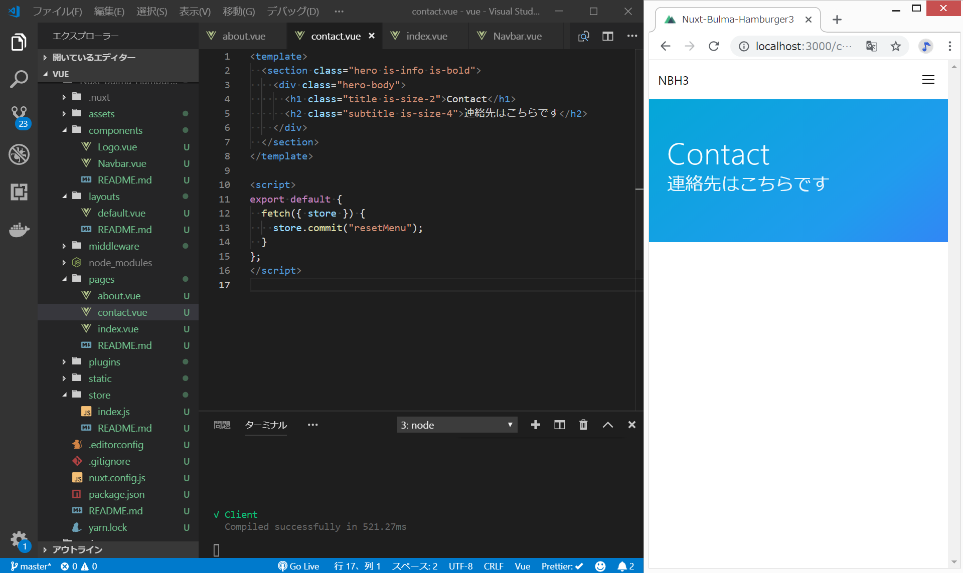Collapse the store folder
The height and width of the screenshot is (573, 963).
[x=64, y=395]
